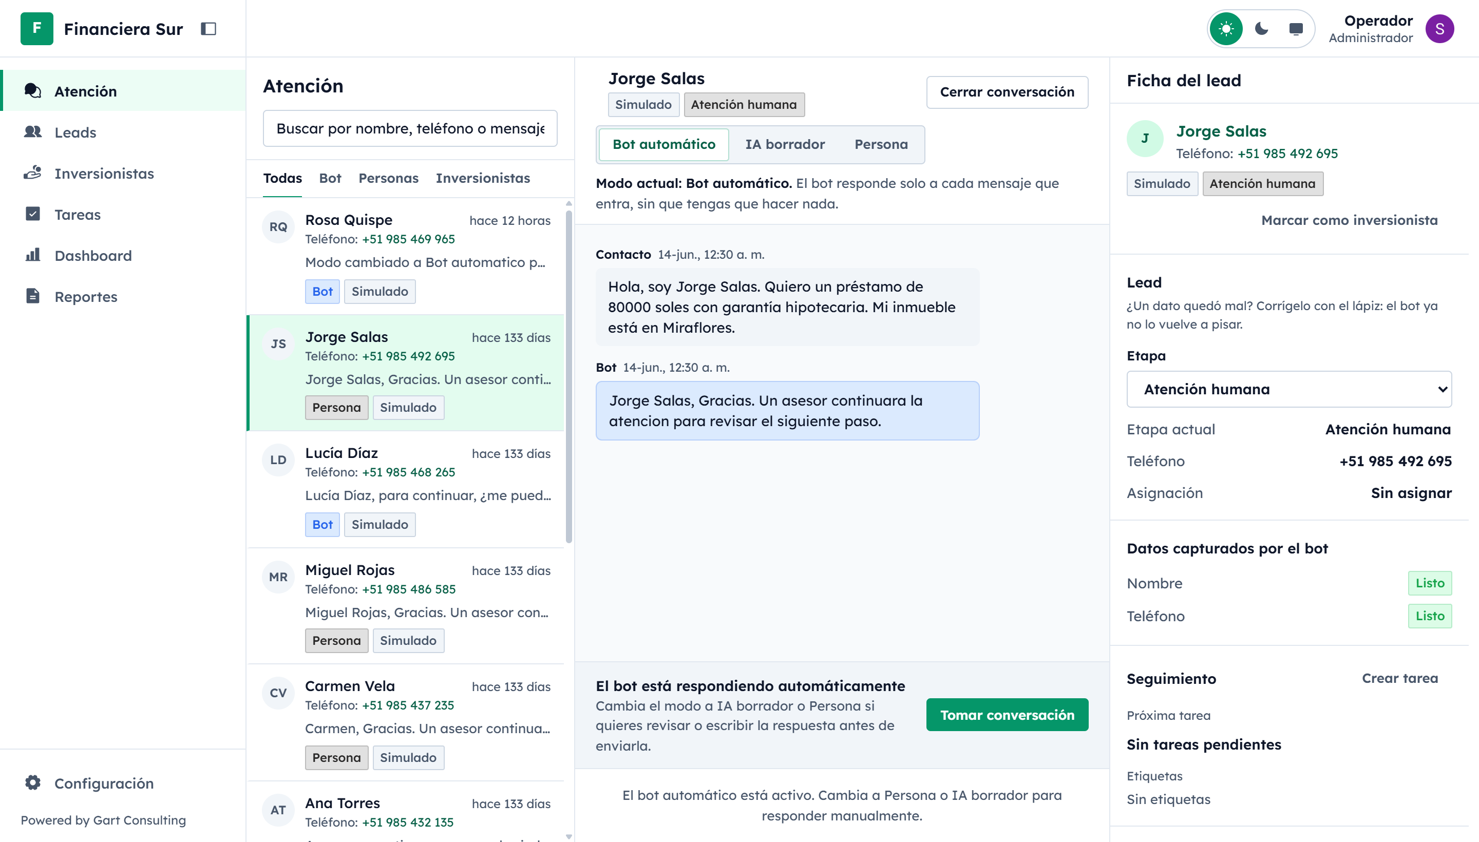The image size is (1479, 842).
Task: Click Crear tarea link
Action: pos(1399,678)
